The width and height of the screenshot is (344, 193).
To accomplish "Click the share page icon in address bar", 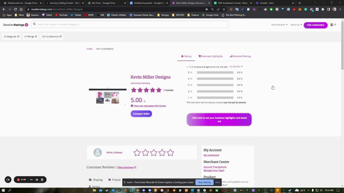I will pos(218,9).
